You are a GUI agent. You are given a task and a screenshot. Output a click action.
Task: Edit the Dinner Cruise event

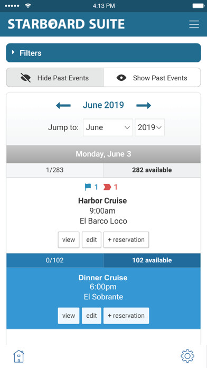91,316
